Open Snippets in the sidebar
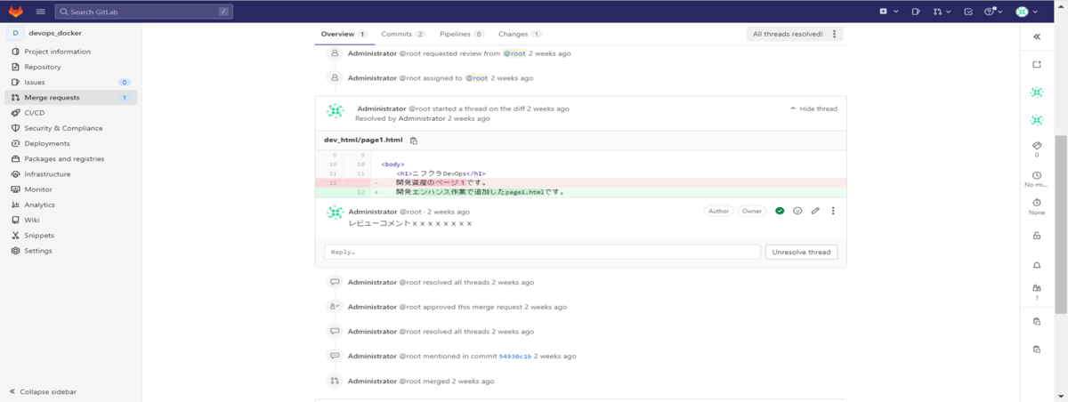Viewport: 1068px width, 402px height. point(39,236)
